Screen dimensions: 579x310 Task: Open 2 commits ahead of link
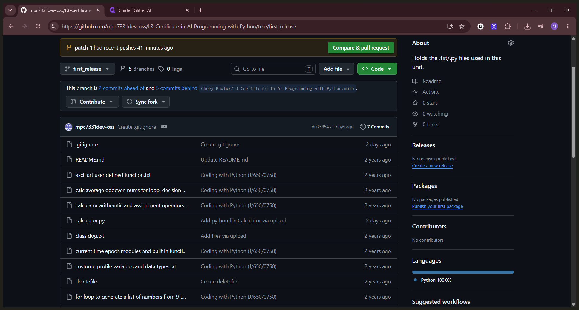tap(122, 88)
